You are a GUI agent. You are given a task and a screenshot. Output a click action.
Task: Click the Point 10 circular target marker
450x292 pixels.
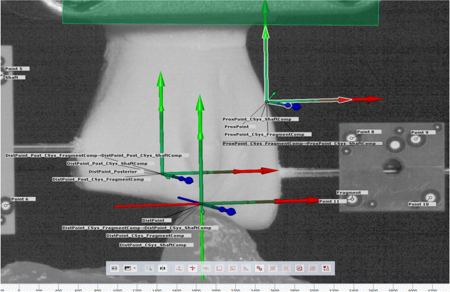coord(430,198)
